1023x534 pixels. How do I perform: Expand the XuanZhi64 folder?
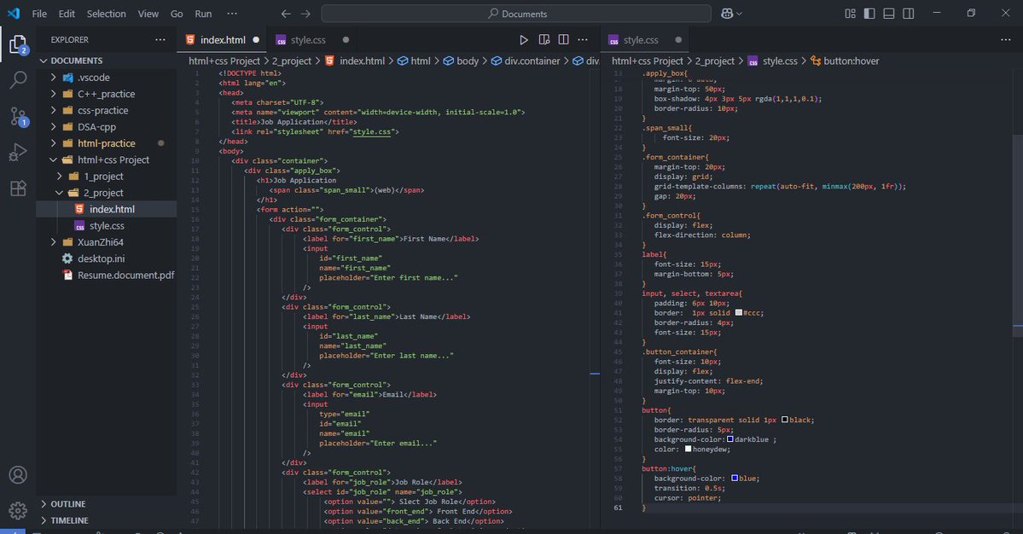tap(54, 242)
